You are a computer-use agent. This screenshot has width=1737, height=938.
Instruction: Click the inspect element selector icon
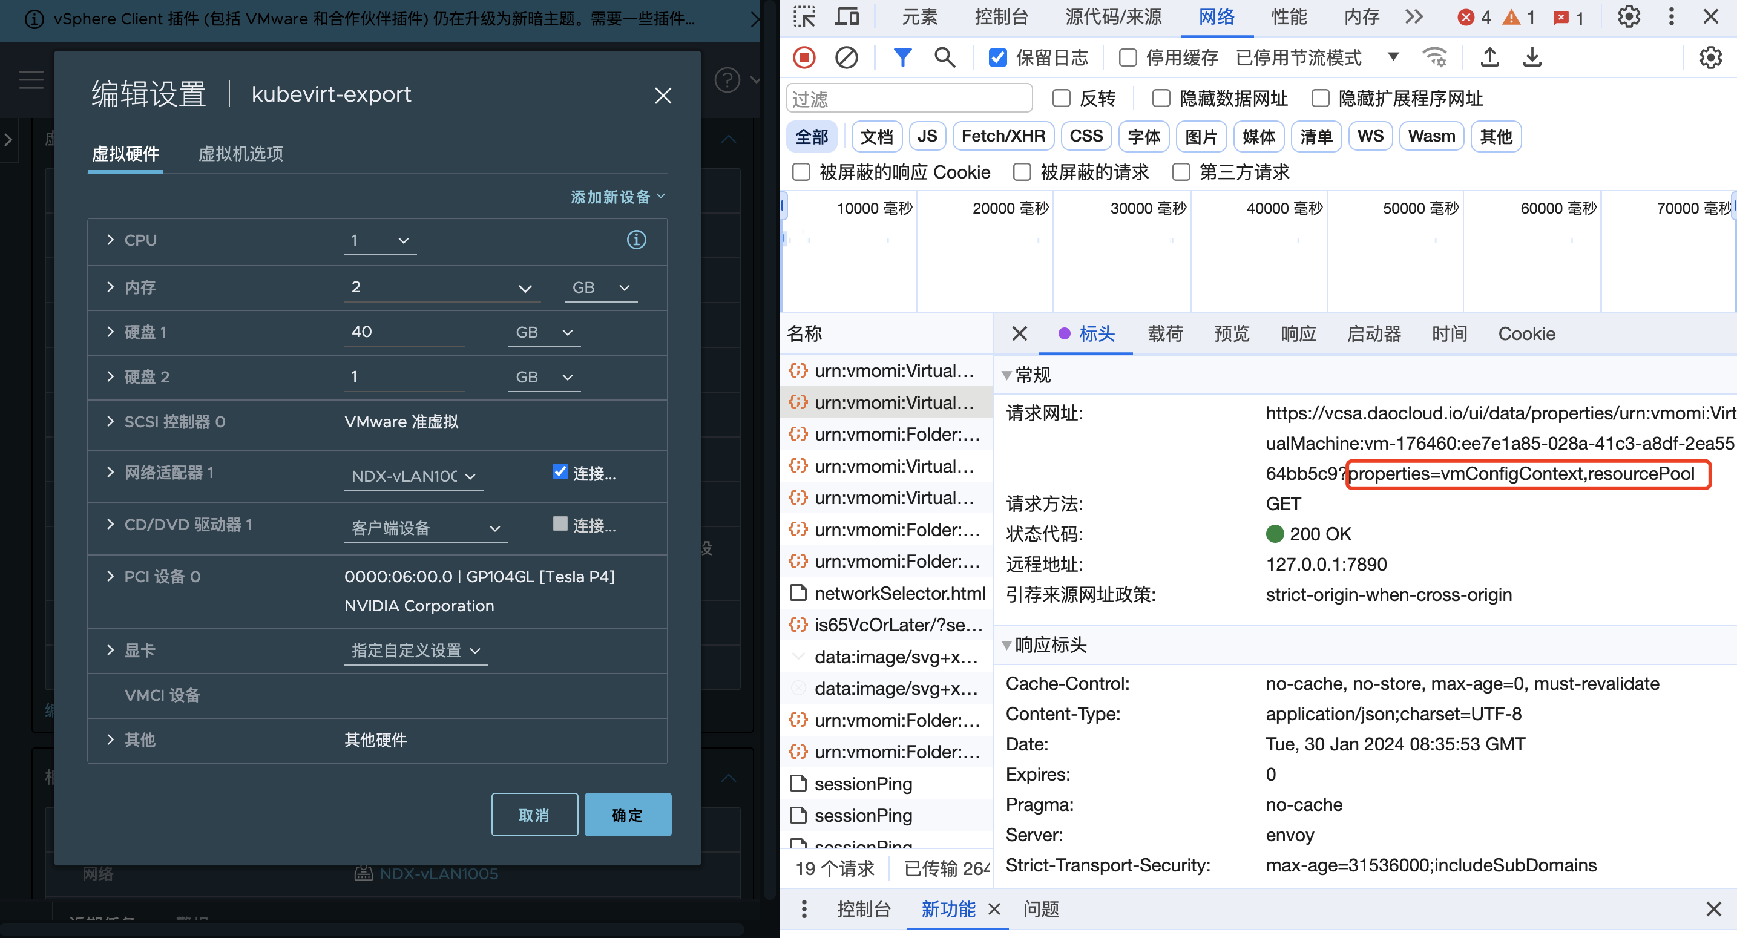pyautogui.click(x=804, y=16)
